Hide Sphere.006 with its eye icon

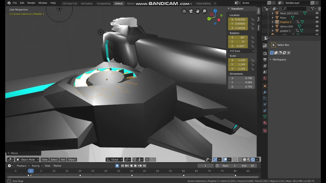pos(317,26)
